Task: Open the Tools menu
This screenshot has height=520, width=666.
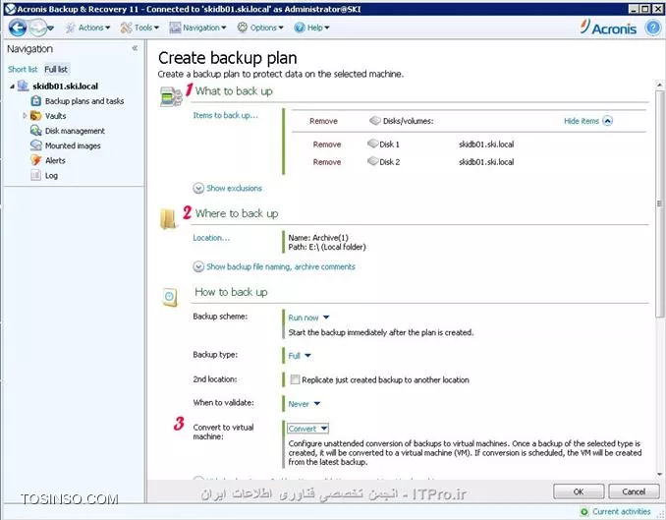Action: click(139, 28)
